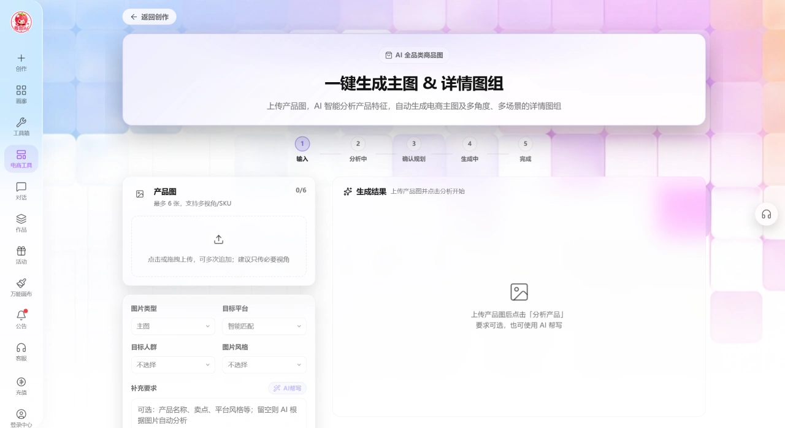This screenshot has height=428, width=785.
Task: Click the 生成结果 sparkle icon
Action: click(348, 191)
